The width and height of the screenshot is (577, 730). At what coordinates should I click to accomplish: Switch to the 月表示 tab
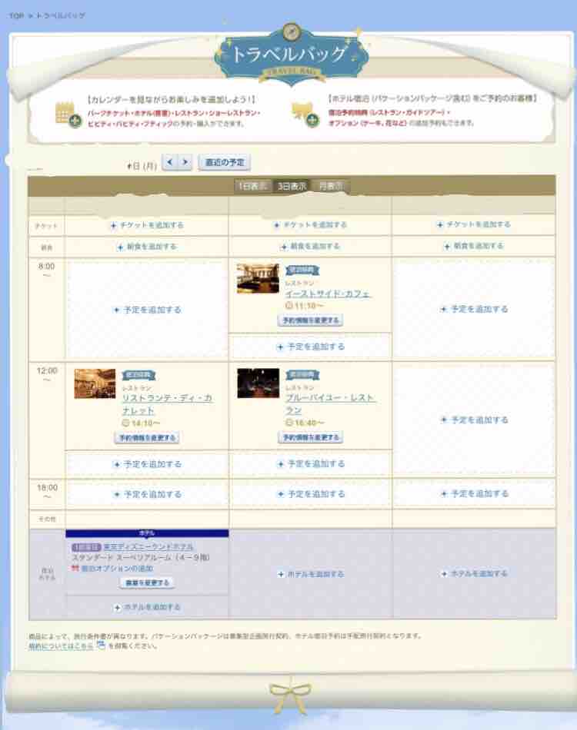(x=331, y=186)
